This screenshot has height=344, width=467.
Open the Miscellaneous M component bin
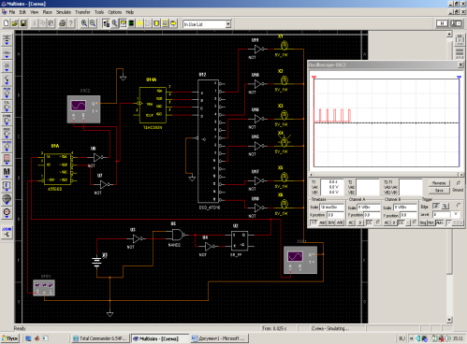7,173
